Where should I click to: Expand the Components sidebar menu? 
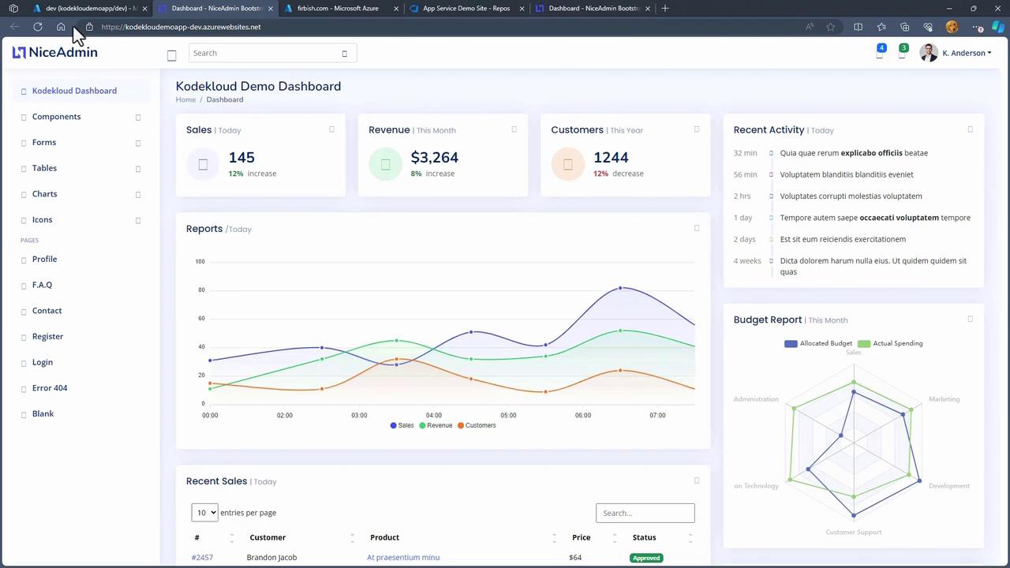click(x=56, y=117)
